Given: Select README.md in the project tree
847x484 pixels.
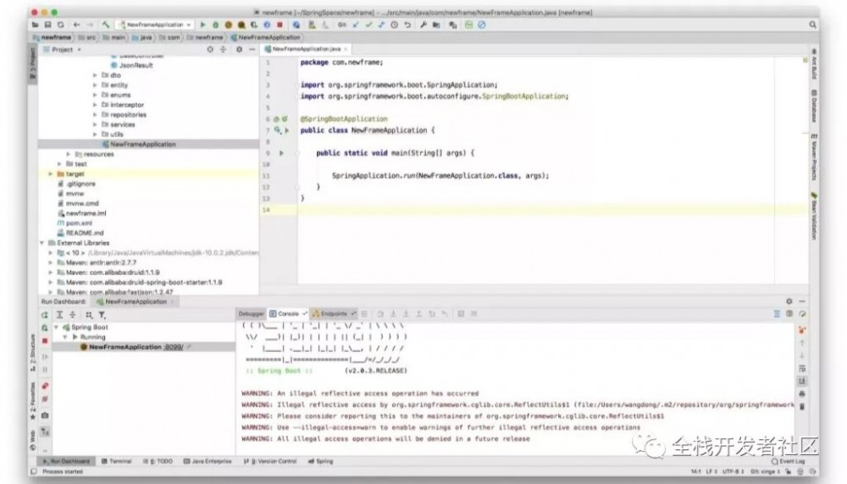Looking at the screenshot, I should pos(80,233).
